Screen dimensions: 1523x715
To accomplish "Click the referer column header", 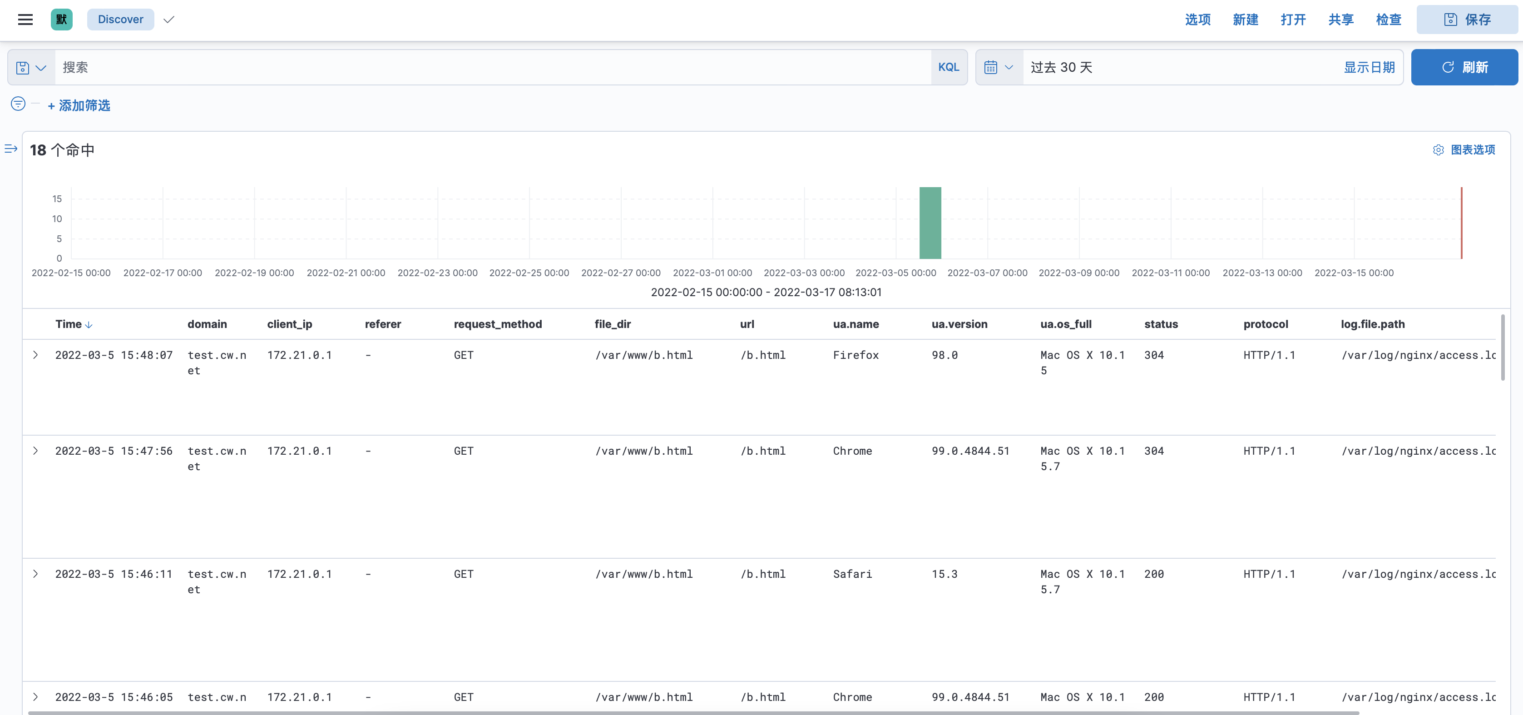I will pos(382,324).
